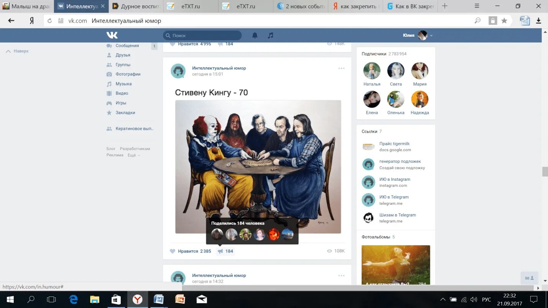Open browser hamburger menu
Screen dimensions: 548x308
pyautogui.click(x=477, y=6)
